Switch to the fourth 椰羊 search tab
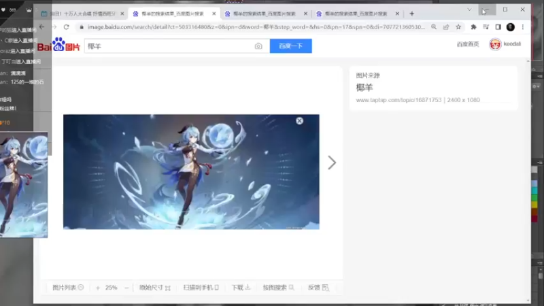 (x=356, y=14)
